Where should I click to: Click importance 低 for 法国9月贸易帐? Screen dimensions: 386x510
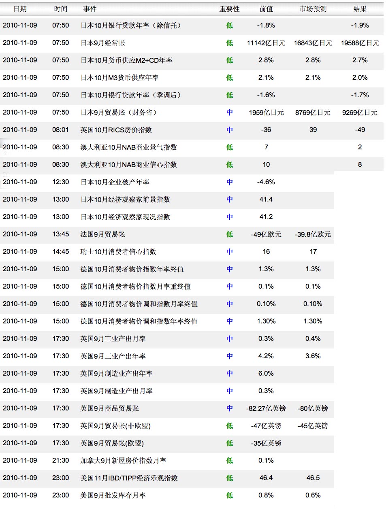[x=230, y=234]
